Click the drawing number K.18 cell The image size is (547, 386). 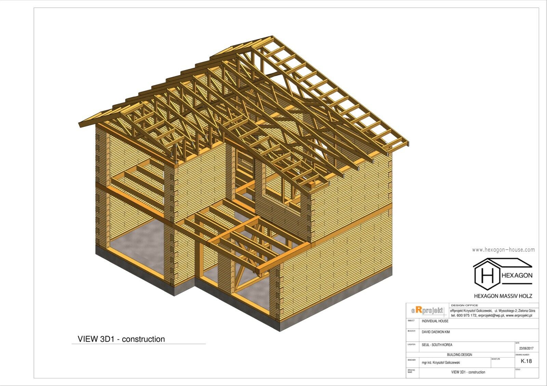526,361
